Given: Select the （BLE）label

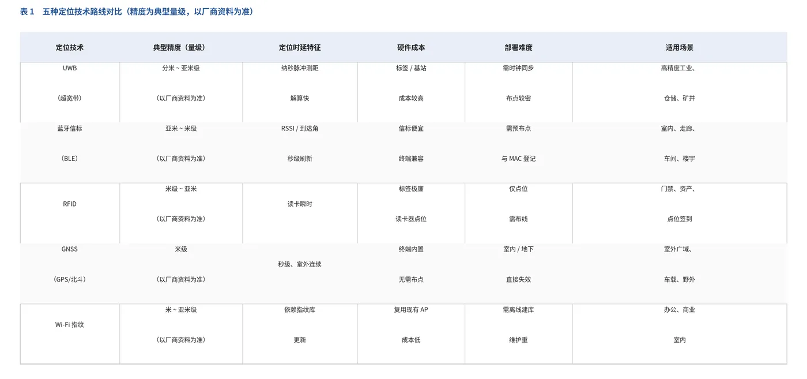Looking at the screenshot, I should (x=70, y=159).
